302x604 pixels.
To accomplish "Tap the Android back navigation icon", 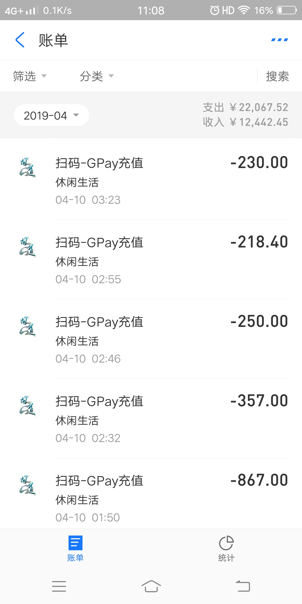I will pos(243,586).
